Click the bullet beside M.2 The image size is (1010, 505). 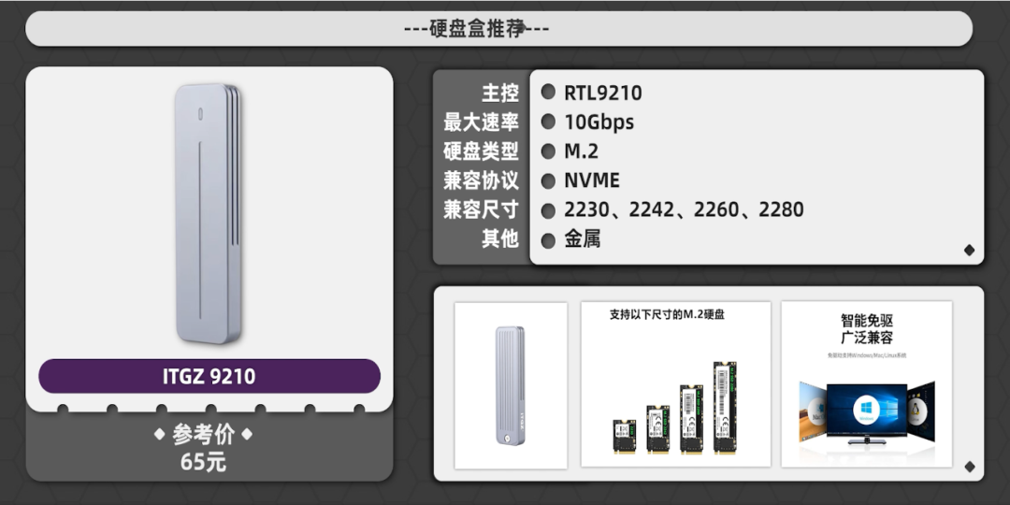point(548,151)
